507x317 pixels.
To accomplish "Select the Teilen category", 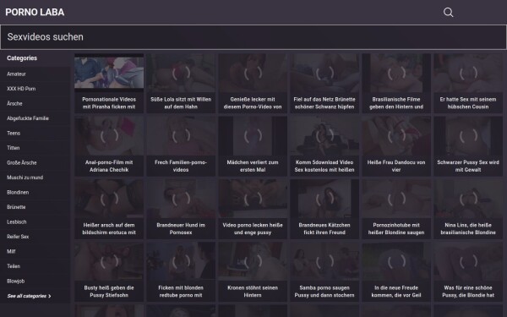I will pos(14,266).
